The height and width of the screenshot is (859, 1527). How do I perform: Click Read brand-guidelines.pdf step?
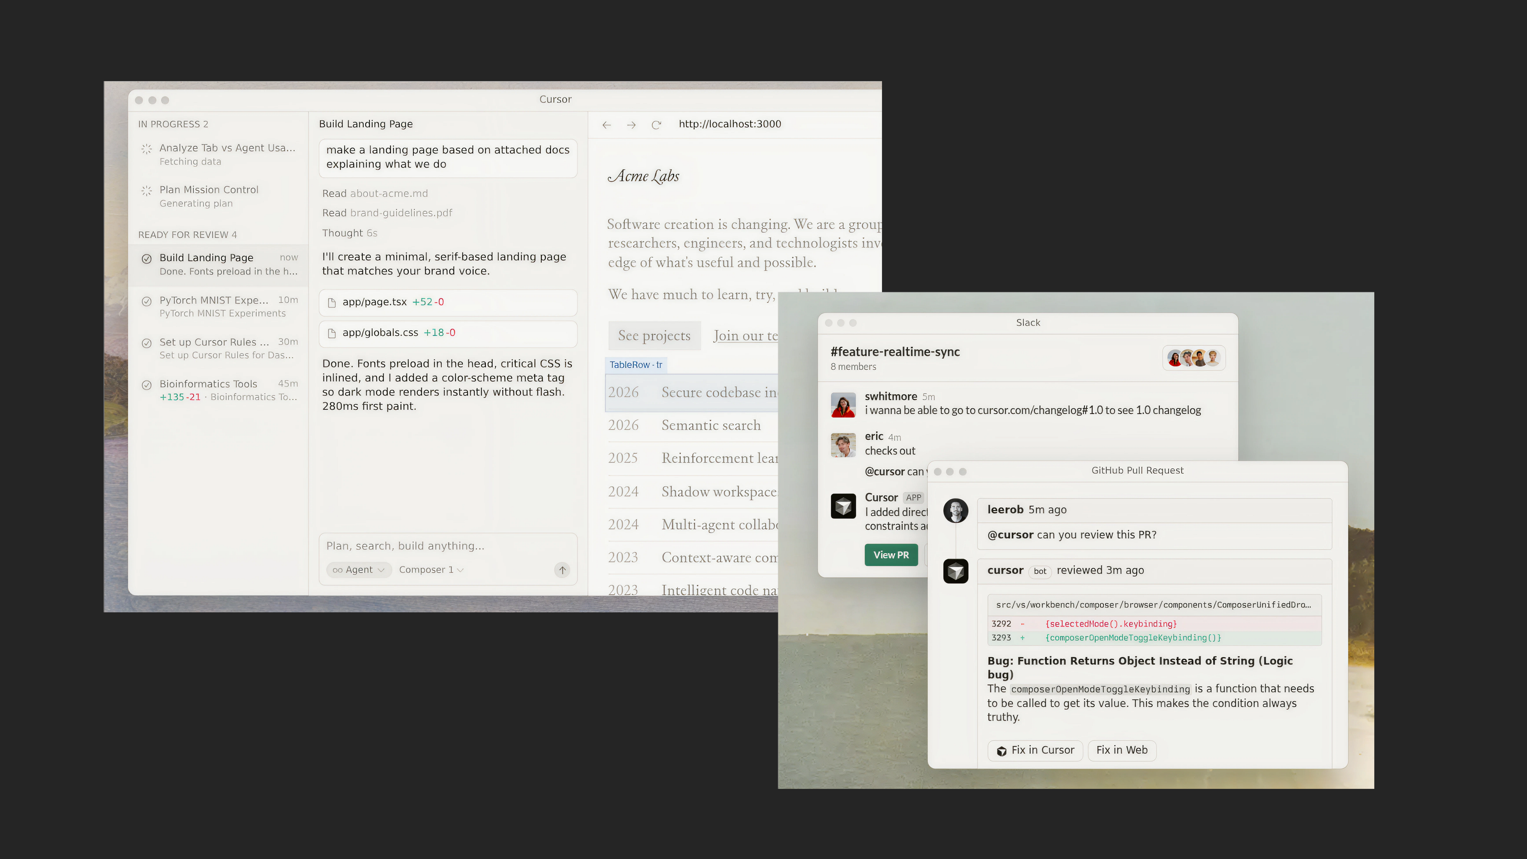point(387,213)
